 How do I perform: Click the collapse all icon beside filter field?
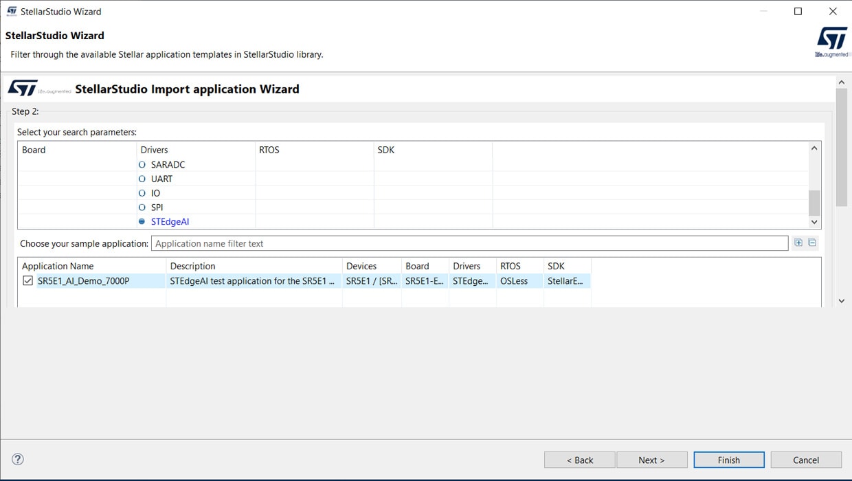812,243
